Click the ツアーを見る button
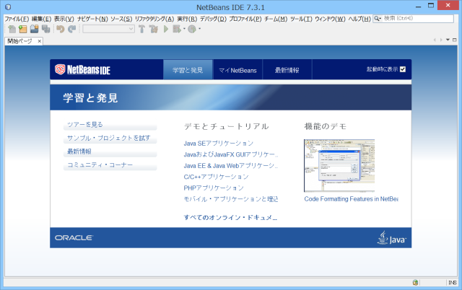 click(110, 125)
